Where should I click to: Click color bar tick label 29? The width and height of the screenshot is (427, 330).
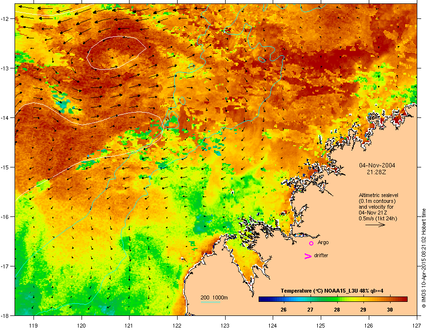click(x=363, y=310)
